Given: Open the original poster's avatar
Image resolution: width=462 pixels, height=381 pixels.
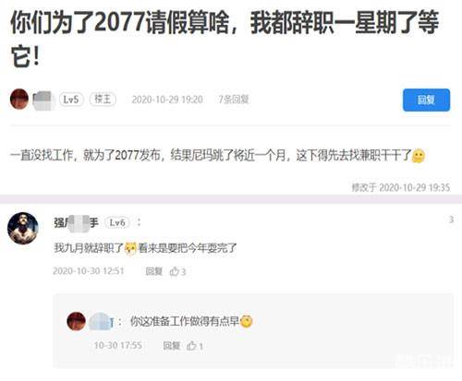Looking at the screenshot, I should 19,99.
